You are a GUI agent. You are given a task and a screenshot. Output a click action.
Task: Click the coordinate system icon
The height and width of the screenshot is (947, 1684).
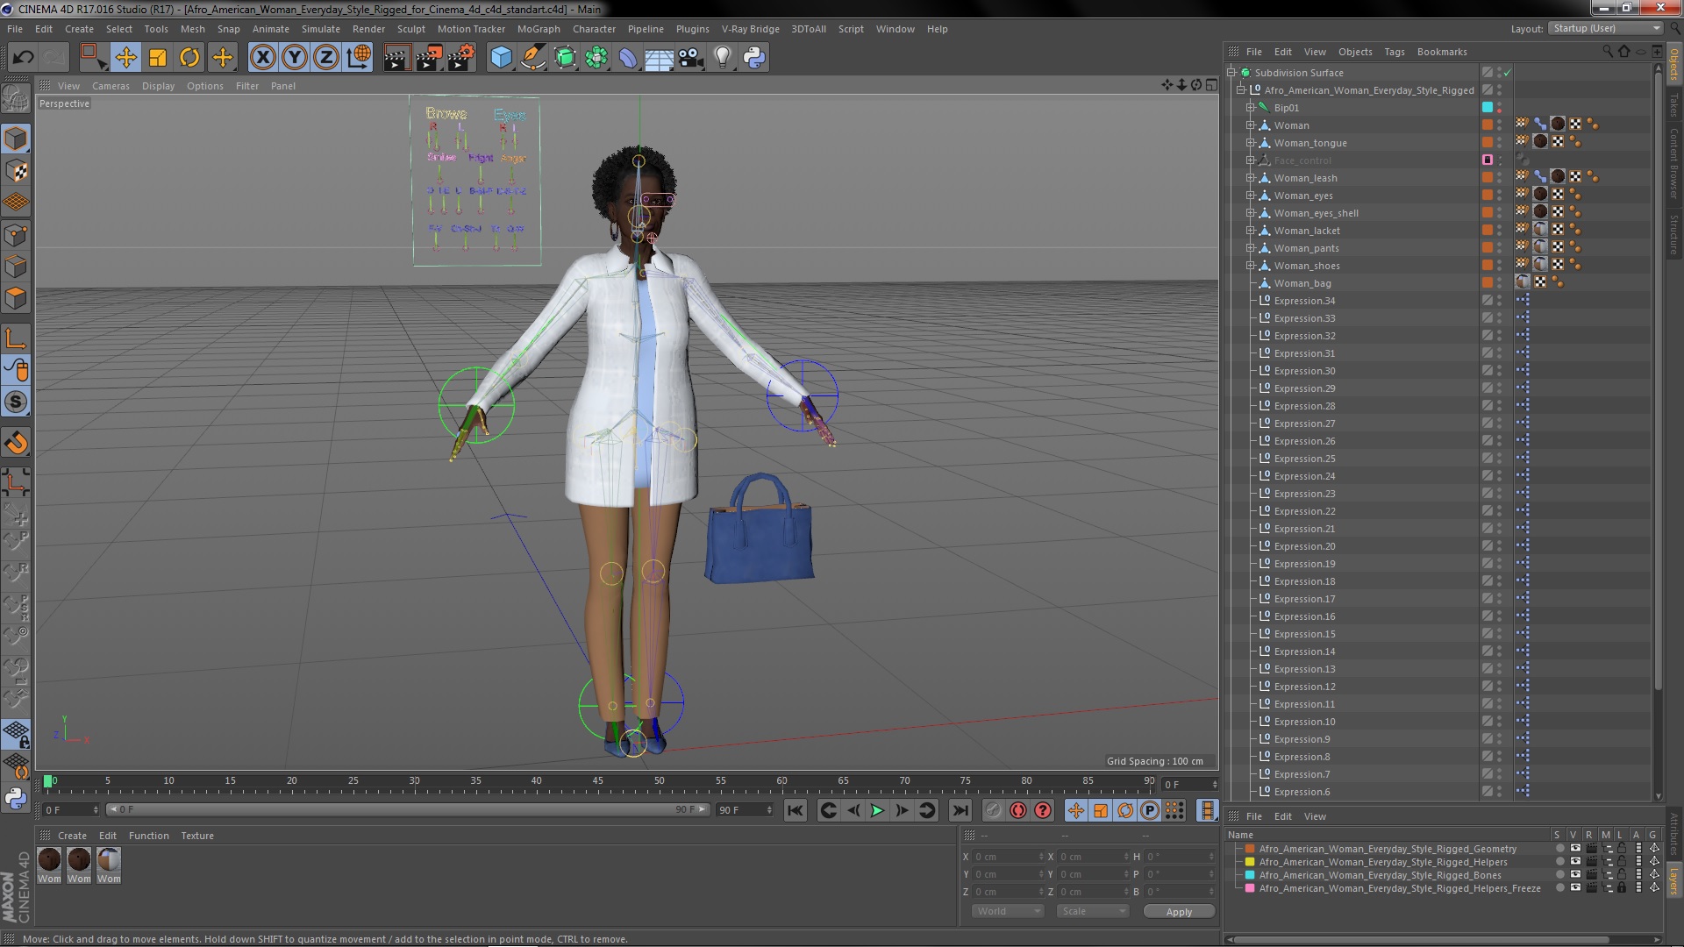pyautogui.click(x=359, y=58)
